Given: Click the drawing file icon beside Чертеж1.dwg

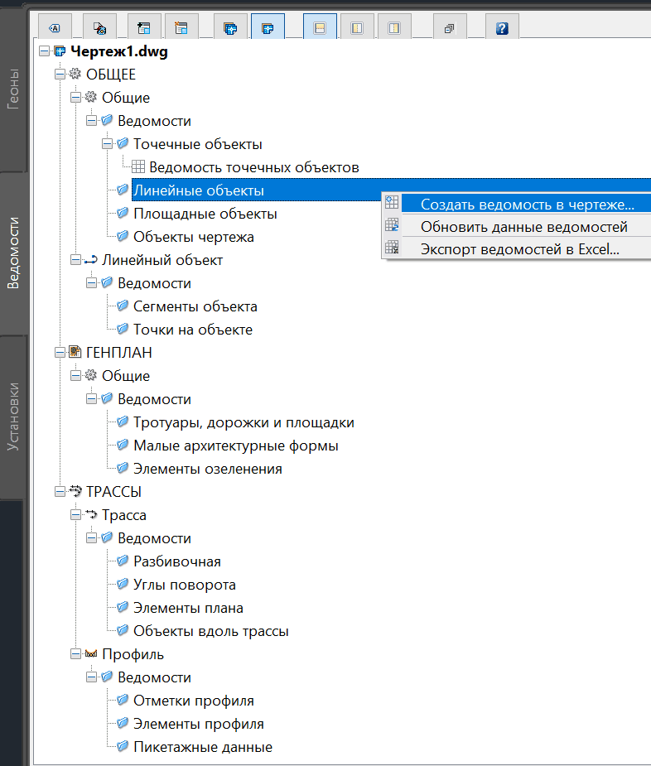Looking at the screenshot, I should click(x=60, y=51).
